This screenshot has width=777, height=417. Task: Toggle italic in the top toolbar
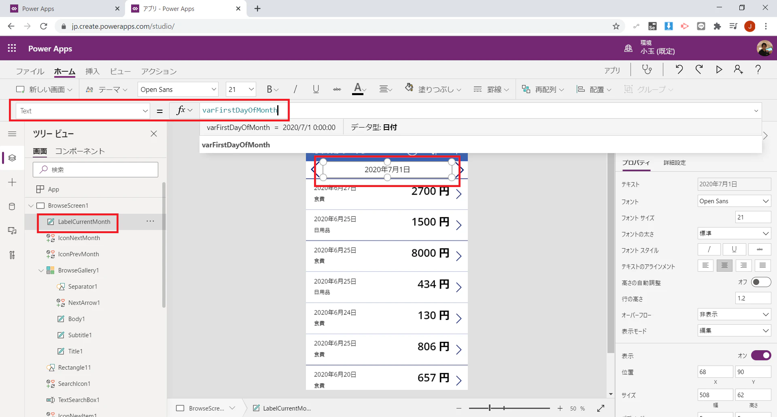295,89
